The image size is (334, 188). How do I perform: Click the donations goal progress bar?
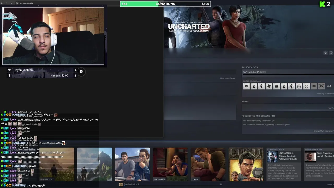[165, 4]
